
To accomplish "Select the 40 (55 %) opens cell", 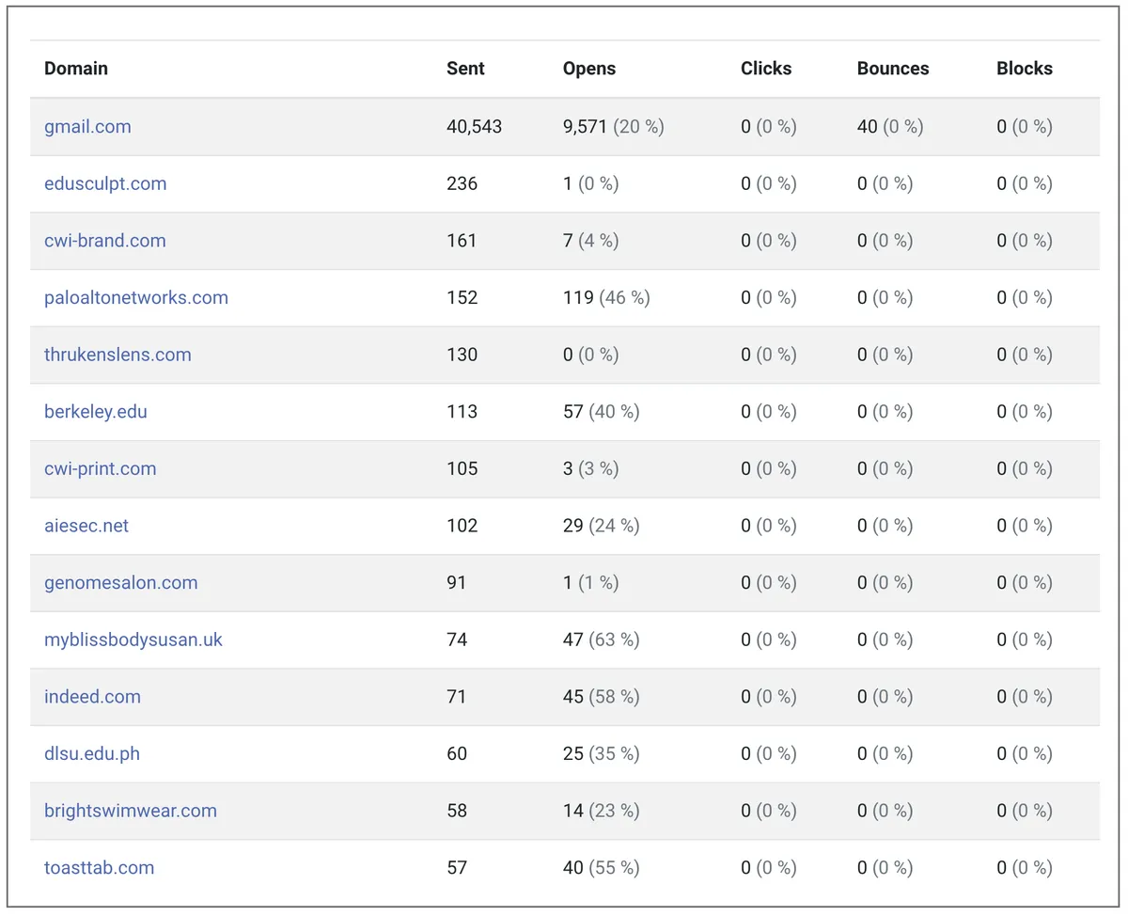I will click(x=602, y=867).
